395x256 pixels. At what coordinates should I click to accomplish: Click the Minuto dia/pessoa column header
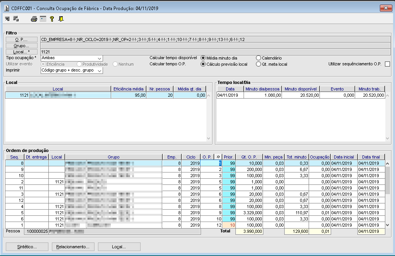coord(263,89)
